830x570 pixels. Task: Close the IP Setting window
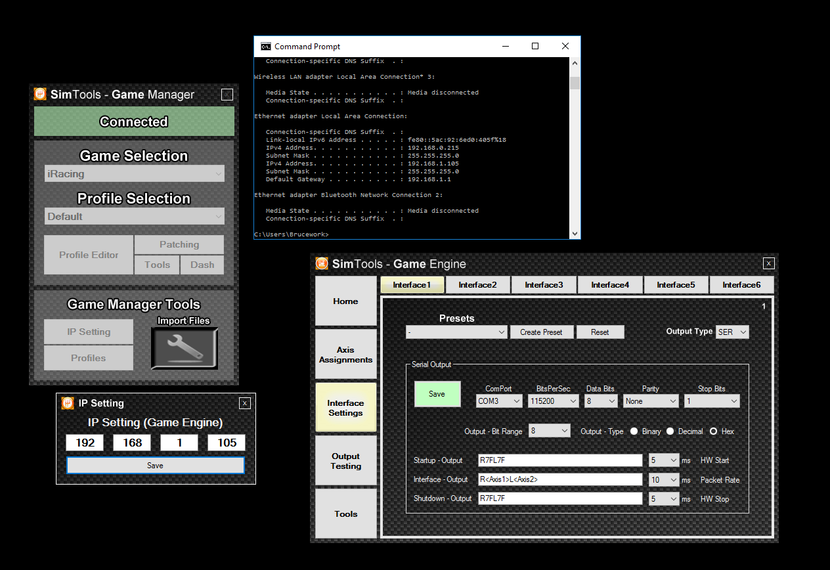point(244,403)
